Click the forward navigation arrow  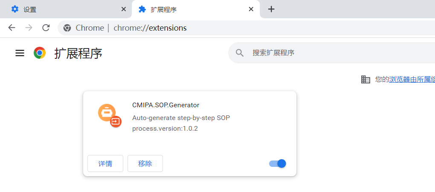(29, 28)
